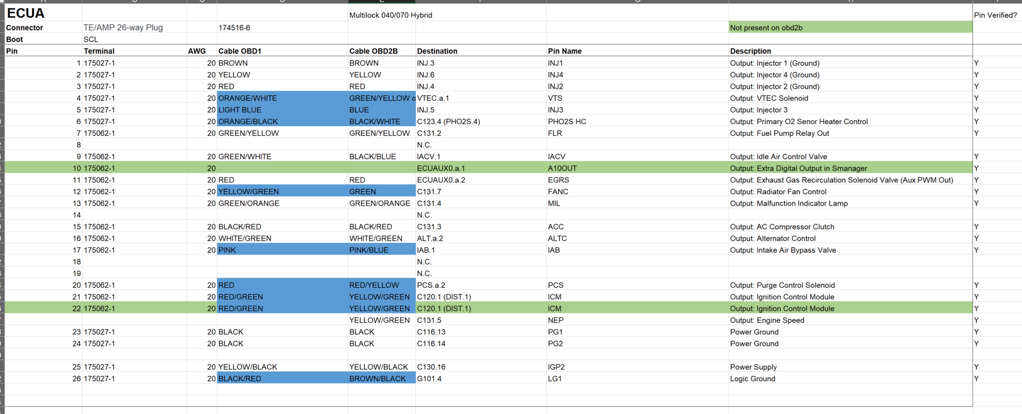The height and width of the screenshot is (414, 1022).
Task: Click the PINK/BLUE cable cell
Action: (x=369, y=250)
